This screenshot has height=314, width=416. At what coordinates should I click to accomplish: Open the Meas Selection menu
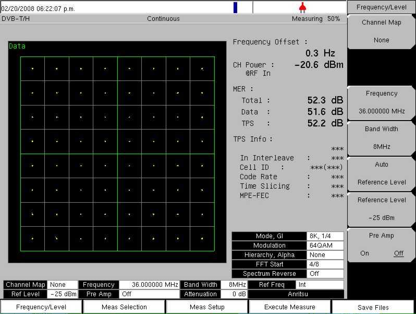[124, 307]
